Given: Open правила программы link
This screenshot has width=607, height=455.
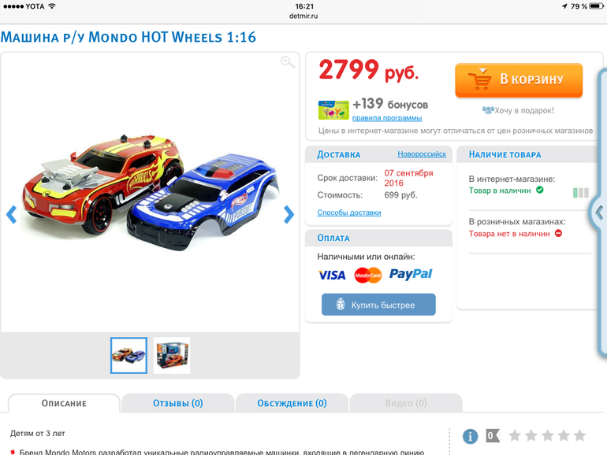Looking at the screenshot, I should (387, 118).
